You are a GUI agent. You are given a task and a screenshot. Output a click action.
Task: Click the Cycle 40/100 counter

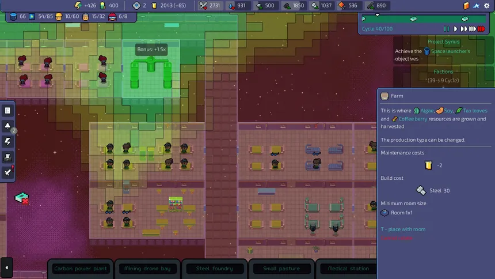(377, 29)
